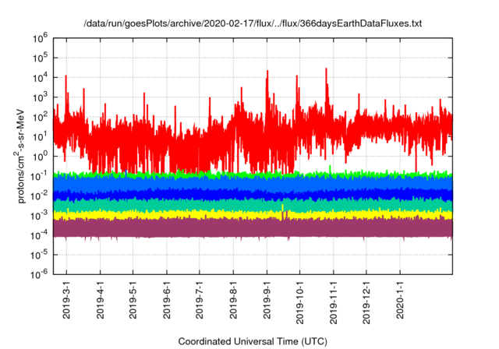Click the y-axis tick label 10^4
Viewport: 499px width, 349px height.
[x=40, y=78]
